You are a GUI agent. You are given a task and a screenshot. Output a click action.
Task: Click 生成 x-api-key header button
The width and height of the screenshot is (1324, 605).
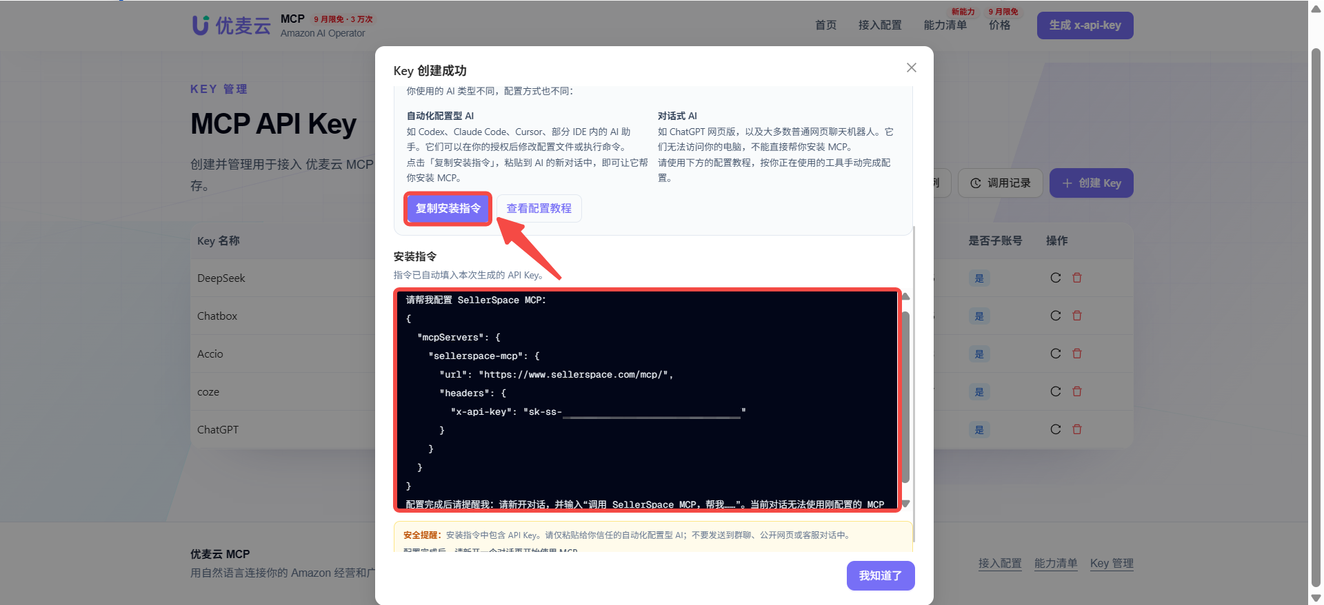(x=1085, y=25)
